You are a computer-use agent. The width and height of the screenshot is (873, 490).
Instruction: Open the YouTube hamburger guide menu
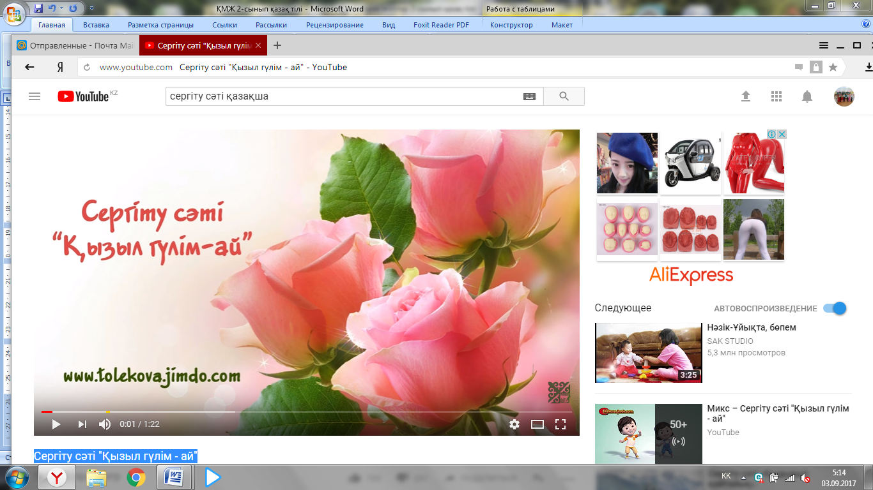pos(35,96)
